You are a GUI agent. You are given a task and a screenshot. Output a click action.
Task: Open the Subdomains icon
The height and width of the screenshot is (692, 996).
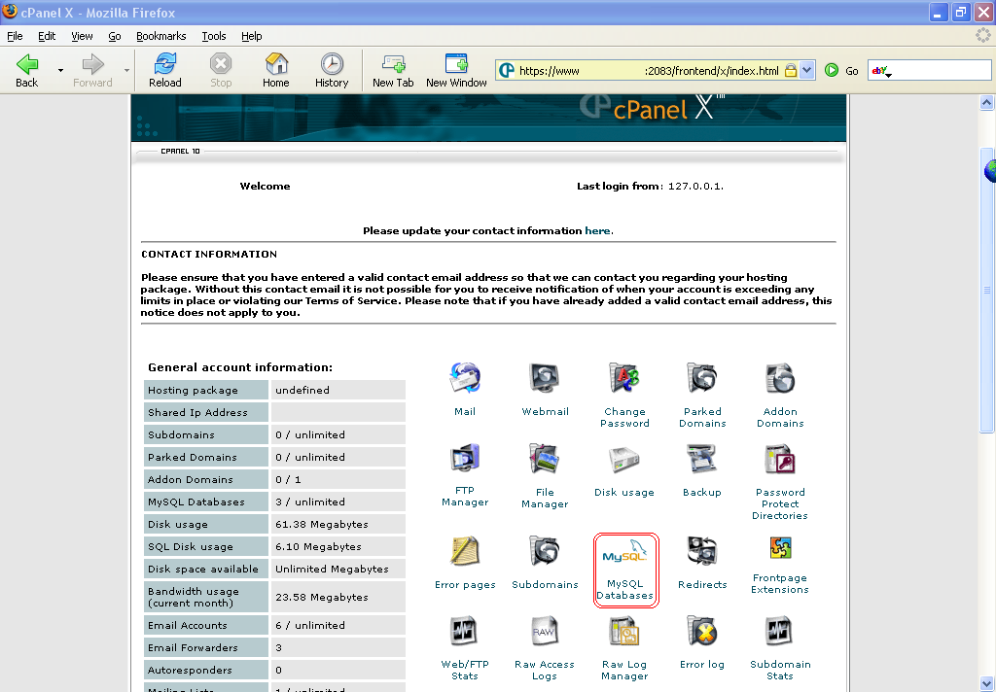[545, 551]
